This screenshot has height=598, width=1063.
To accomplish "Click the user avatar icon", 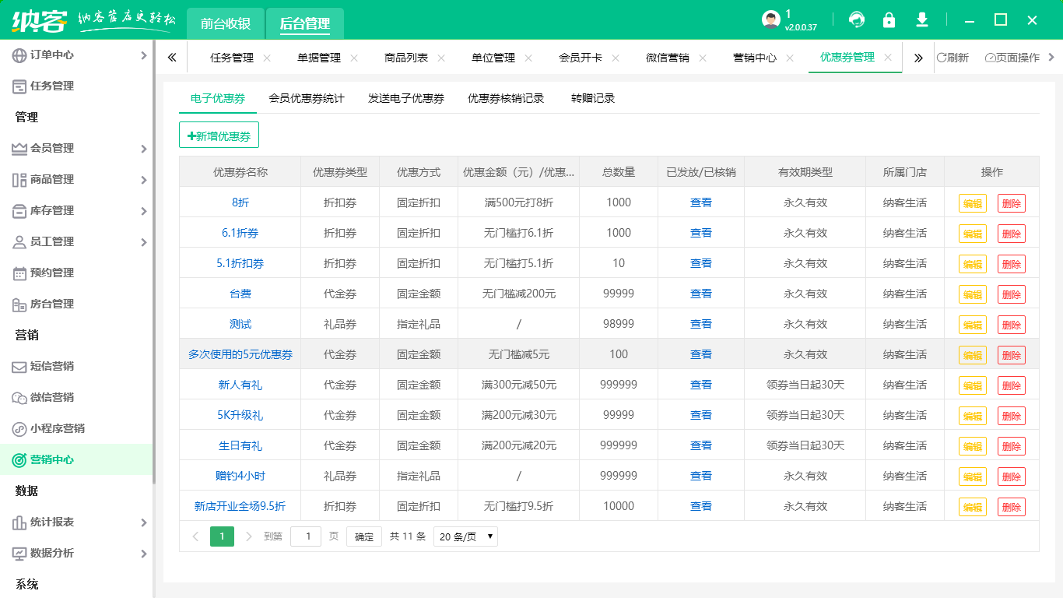I will point(770,20).
